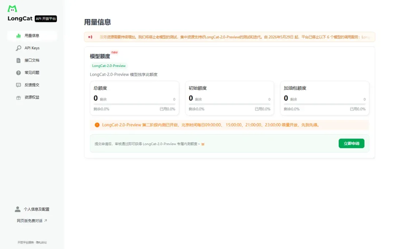Click the 初始额度 progress bar

pos(229,104)
